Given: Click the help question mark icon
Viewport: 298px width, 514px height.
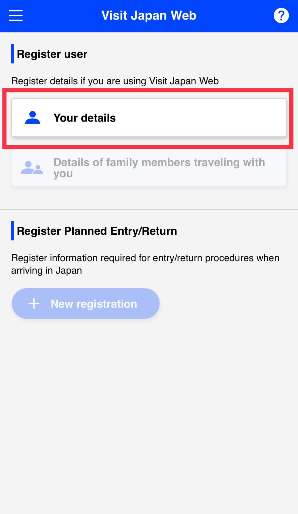Looking at the screenshot, I should (x=281, y=15).
